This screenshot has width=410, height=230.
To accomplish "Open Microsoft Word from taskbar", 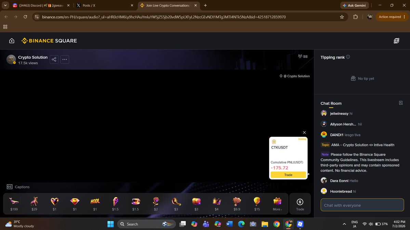I will tap(229, 224).
